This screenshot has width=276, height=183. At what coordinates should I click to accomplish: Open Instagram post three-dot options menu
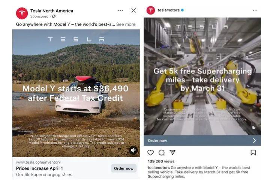point(255,10)
